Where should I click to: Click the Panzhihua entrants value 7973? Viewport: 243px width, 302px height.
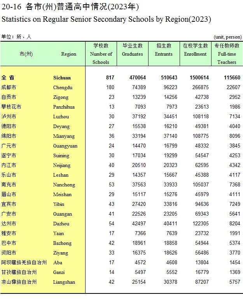(x=172, y=107)
